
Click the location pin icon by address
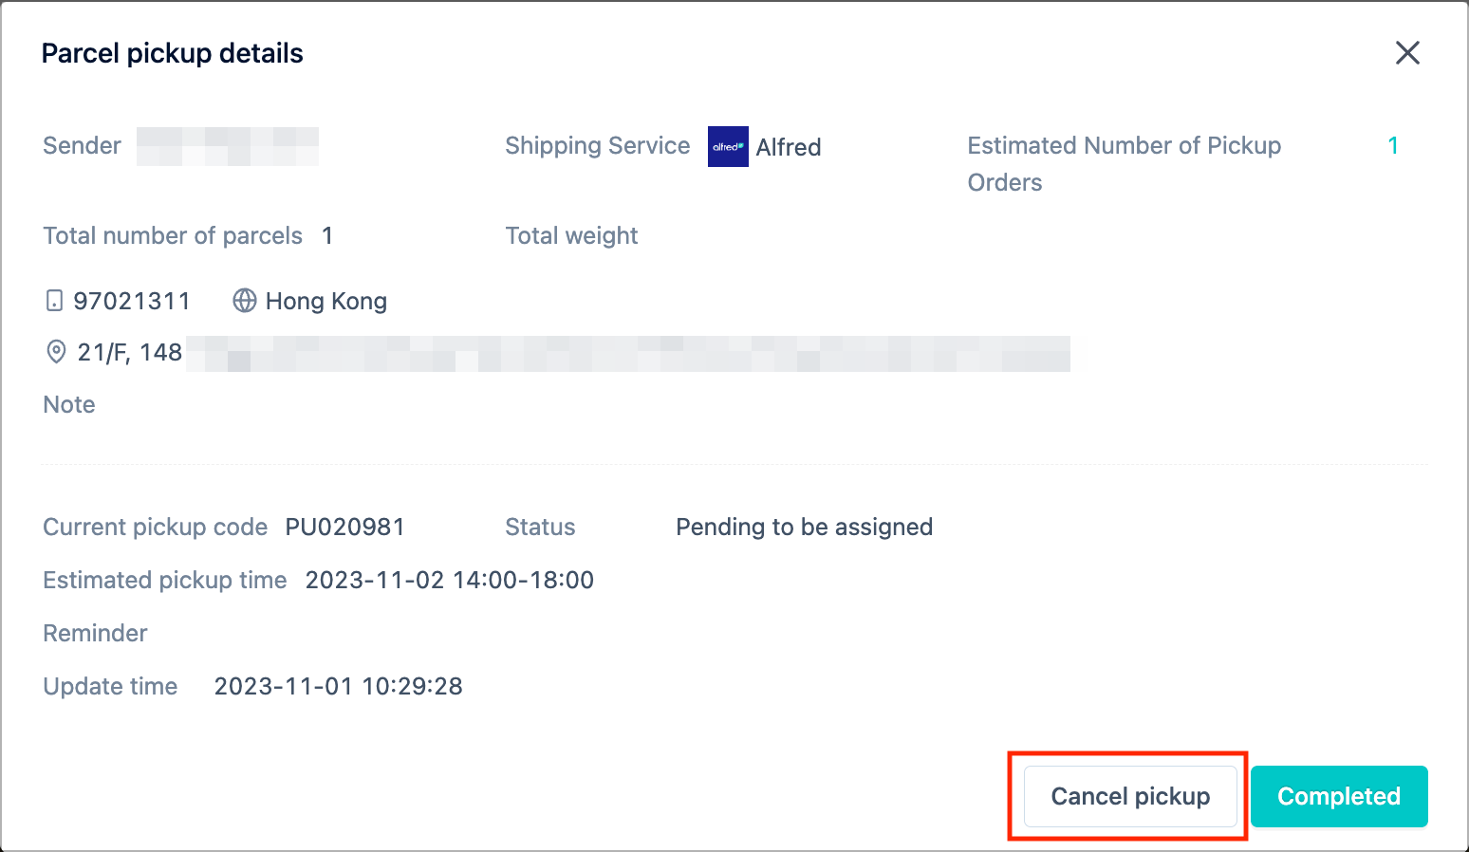(56, 352)
